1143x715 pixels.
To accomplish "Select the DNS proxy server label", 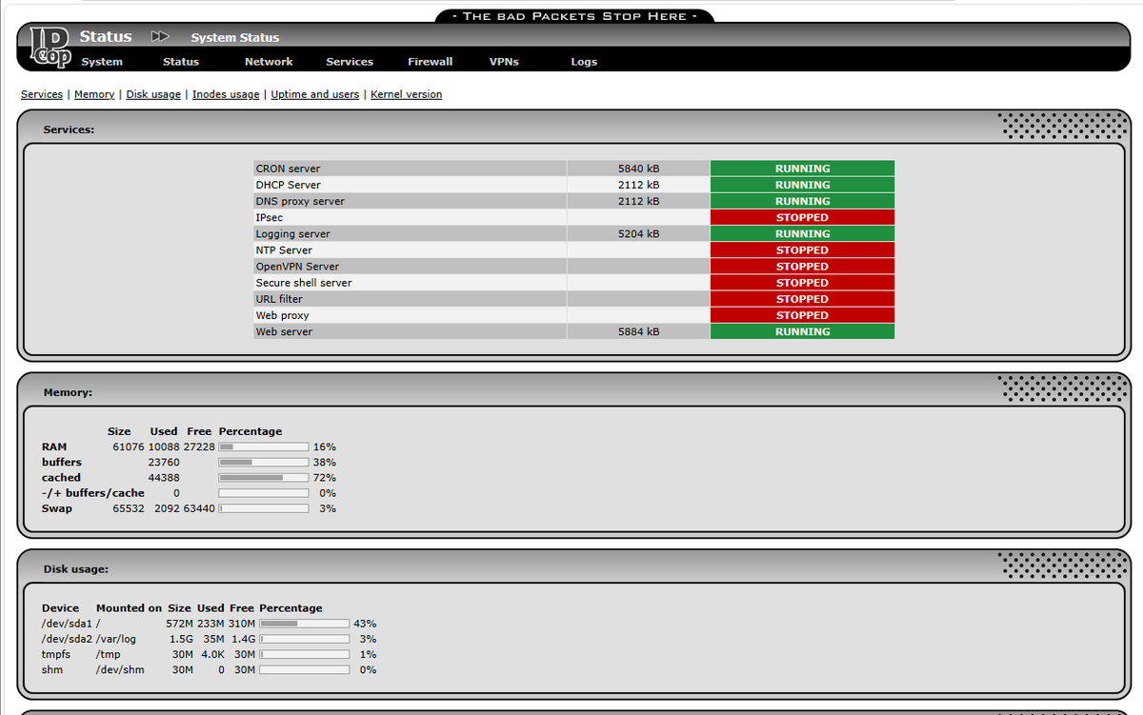I will pos(300,202).
